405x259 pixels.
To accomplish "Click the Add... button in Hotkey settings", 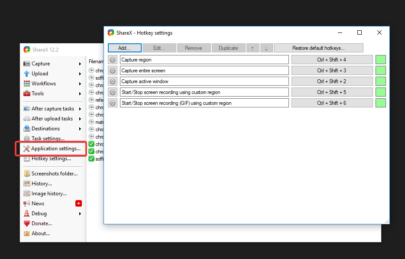I will coord(124,48).
